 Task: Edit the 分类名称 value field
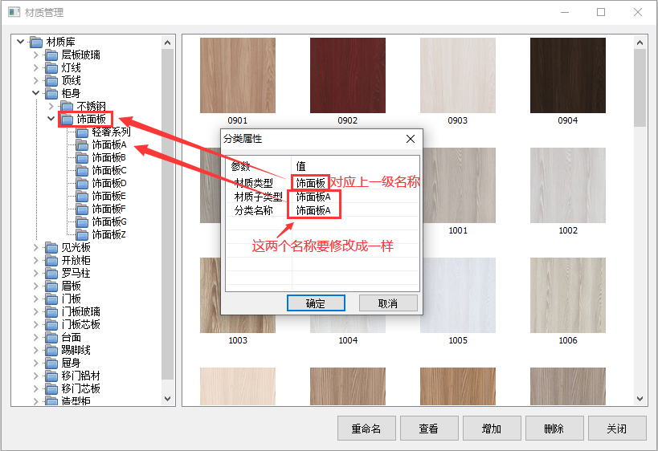[355, 210]
